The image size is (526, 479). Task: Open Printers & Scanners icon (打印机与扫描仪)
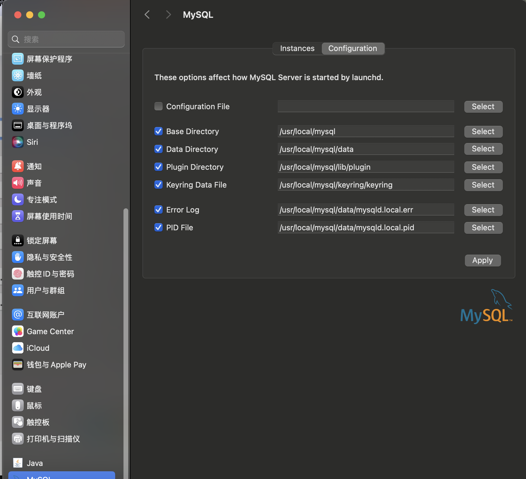click(x=18, y=439)
